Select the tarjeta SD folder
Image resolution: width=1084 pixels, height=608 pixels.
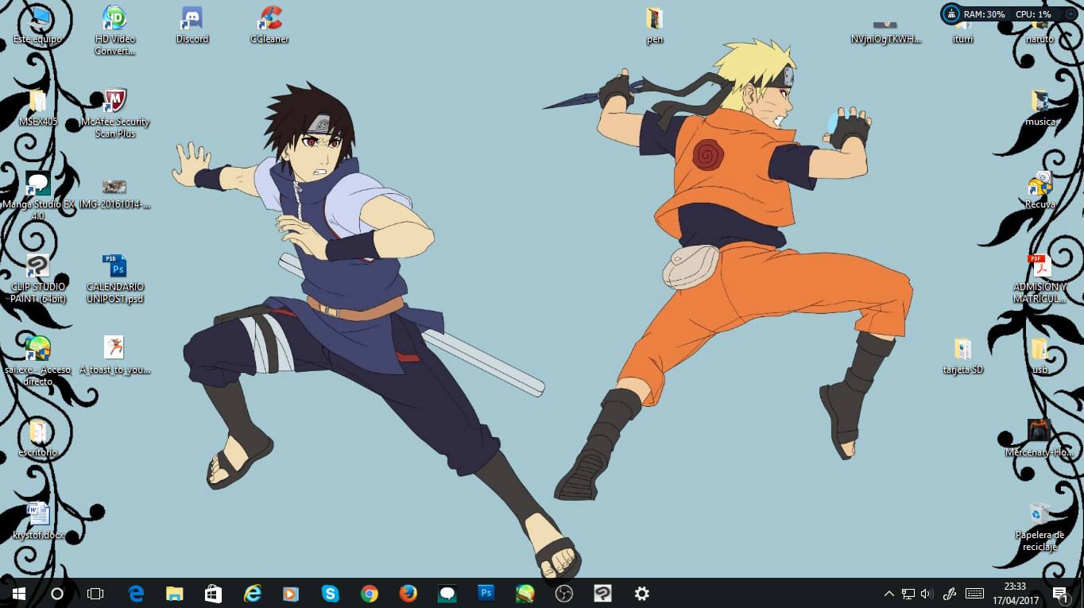[962, 355]
